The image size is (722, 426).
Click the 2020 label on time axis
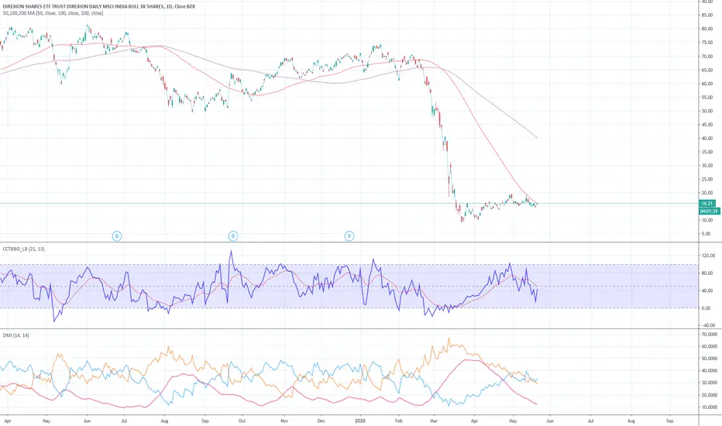pos(360,421)
